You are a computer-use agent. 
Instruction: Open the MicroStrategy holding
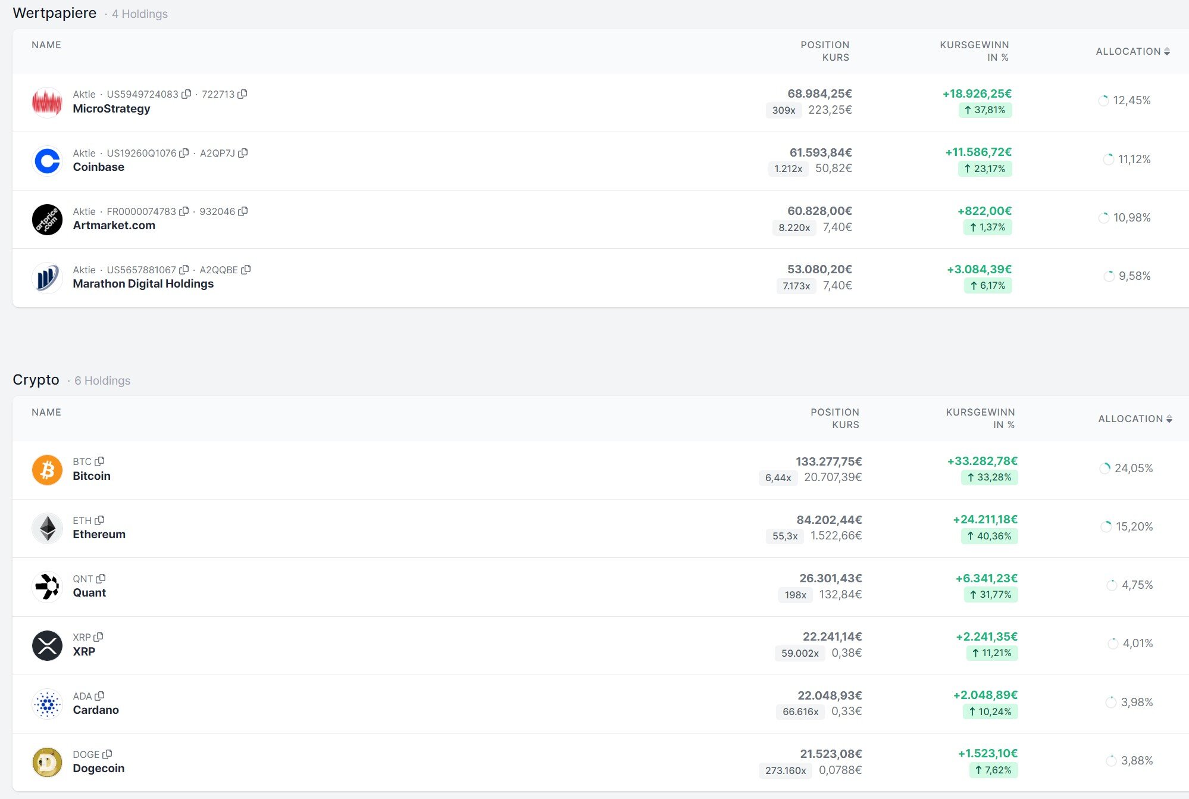pos(111,109)
